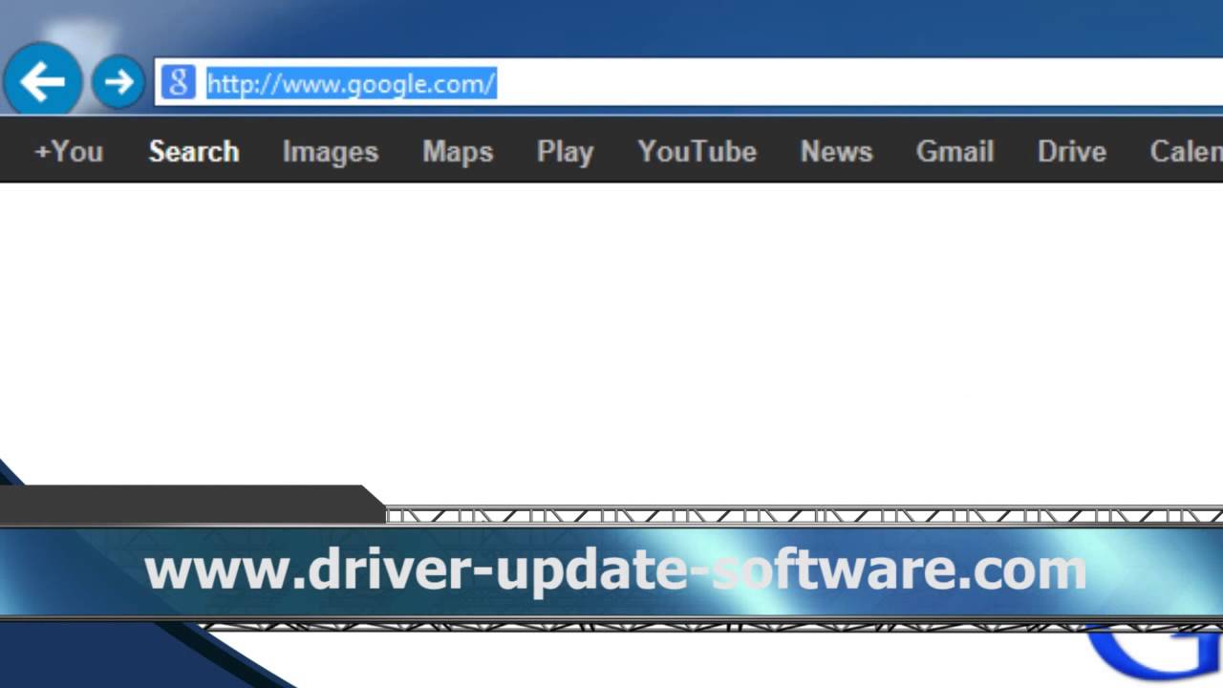Open Drive from Google bar
Viewport: 1223px width, 688px height.
tap(1072, 151)
